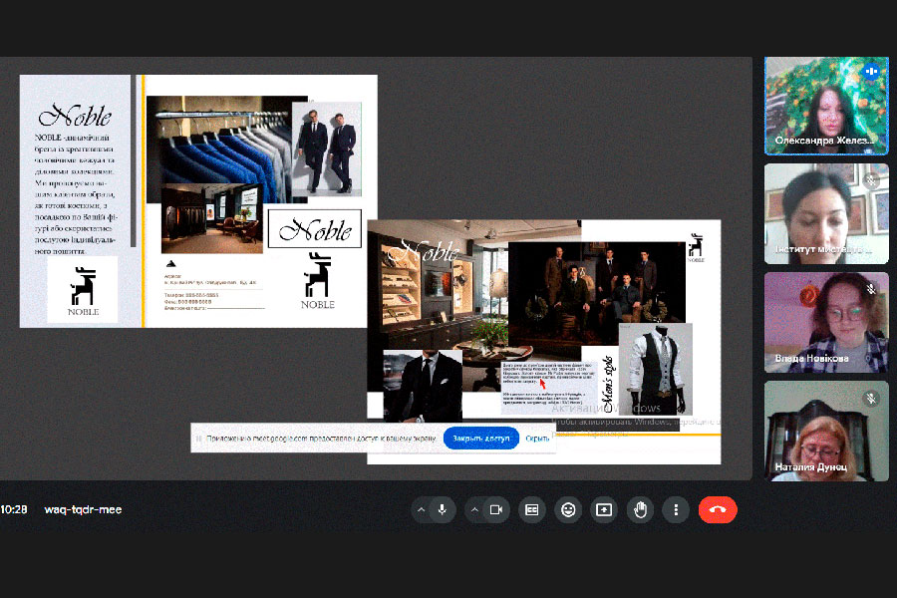Expand video settings chevron beside camera

tap(474, 509)
